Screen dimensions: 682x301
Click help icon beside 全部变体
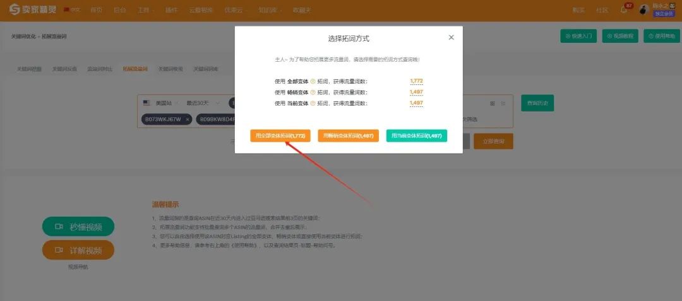[313, 81]
